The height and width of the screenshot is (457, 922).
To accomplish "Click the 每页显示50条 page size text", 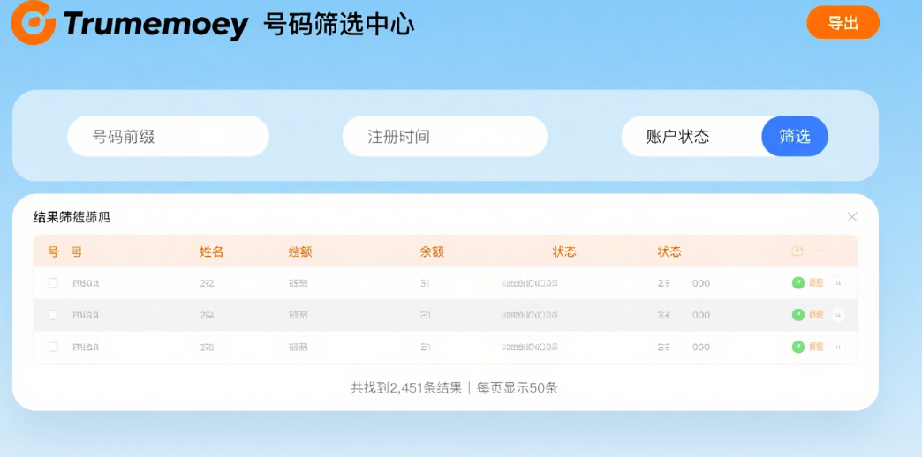I will (517, 387).
